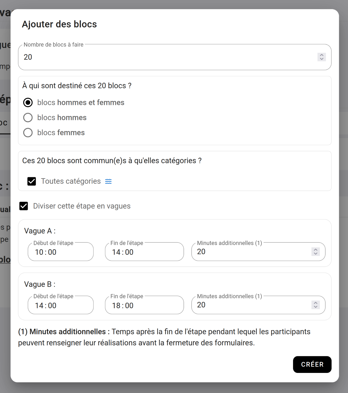Image resolution: width=348 pixels, height=393 pixels.
Task: Toggle Diviser cette étape en vagues checkbox
Action: tap(24, 206)
